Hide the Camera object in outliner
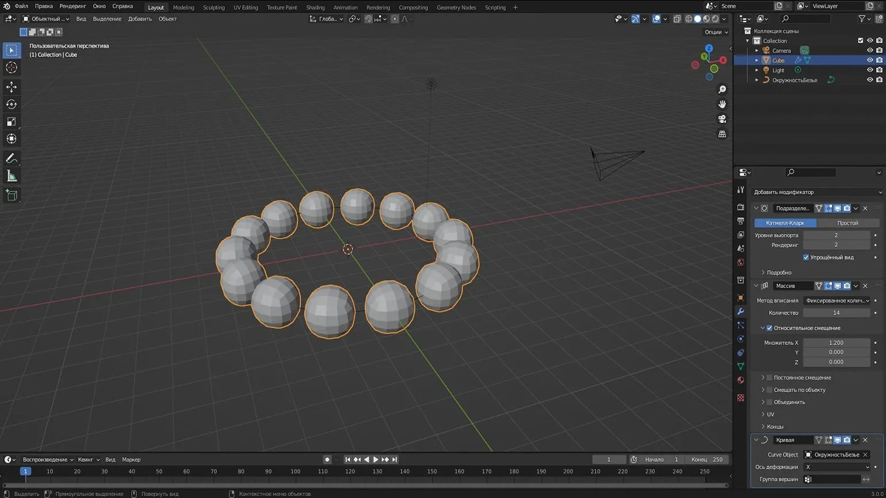This screenshot has width=886, height=498. click(x=870, y=51)
